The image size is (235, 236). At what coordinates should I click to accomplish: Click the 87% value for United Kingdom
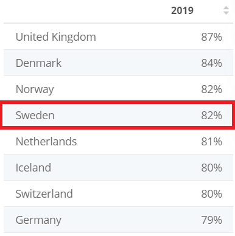pyautogui.click(x=211, y=37)
